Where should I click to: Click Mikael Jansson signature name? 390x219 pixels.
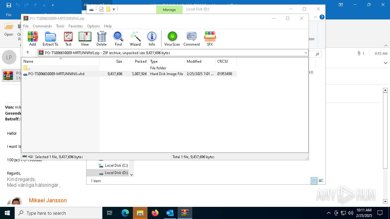[48, 200]
